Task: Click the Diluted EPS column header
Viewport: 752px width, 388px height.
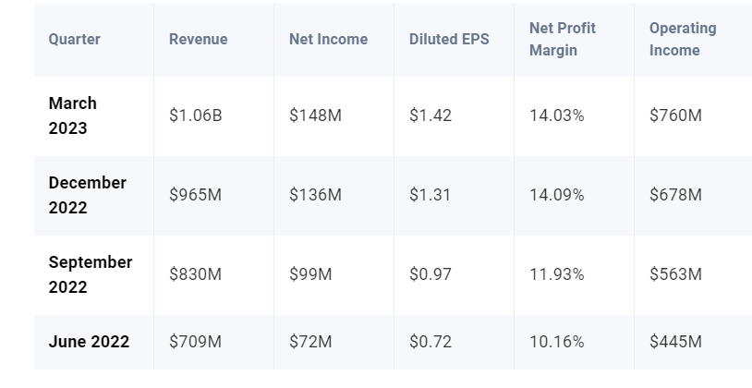Action: (x=449, y=40)
